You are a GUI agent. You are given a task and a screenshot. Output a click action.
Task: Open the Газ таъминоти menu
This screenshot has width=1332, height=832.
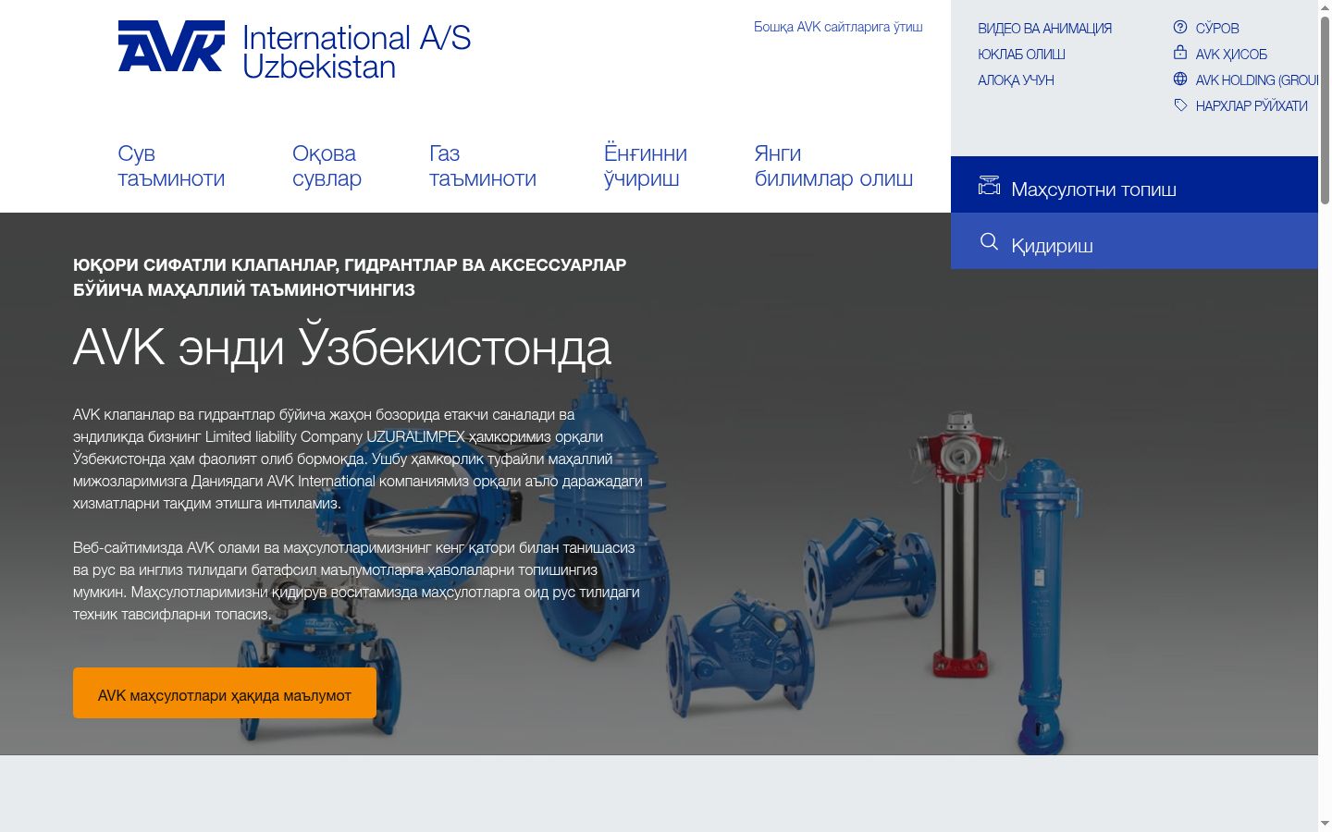click(483, 165)
